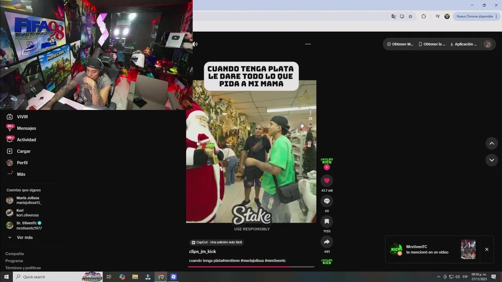Click María Julissa's avatar thumbnail
Viewport: 502px width, 282px height.
coord(10,200)
